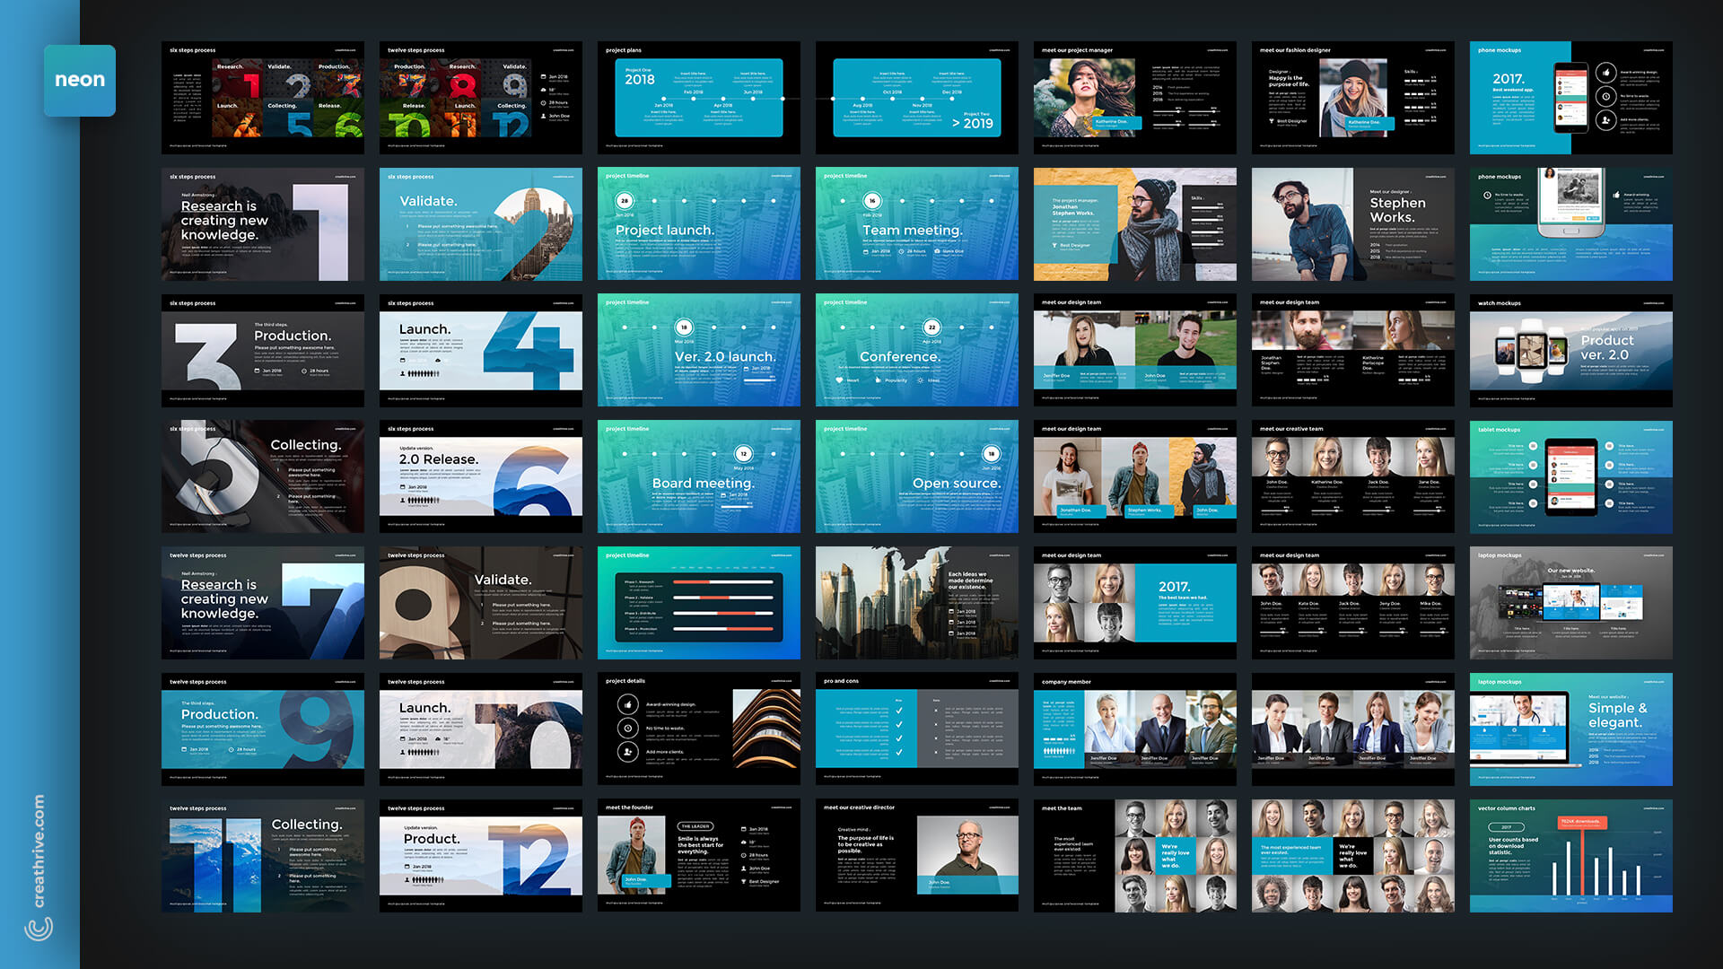Select the phone icon on phone mockups slide
This screenshot has width=1723, height=969.
[1570, 99]
